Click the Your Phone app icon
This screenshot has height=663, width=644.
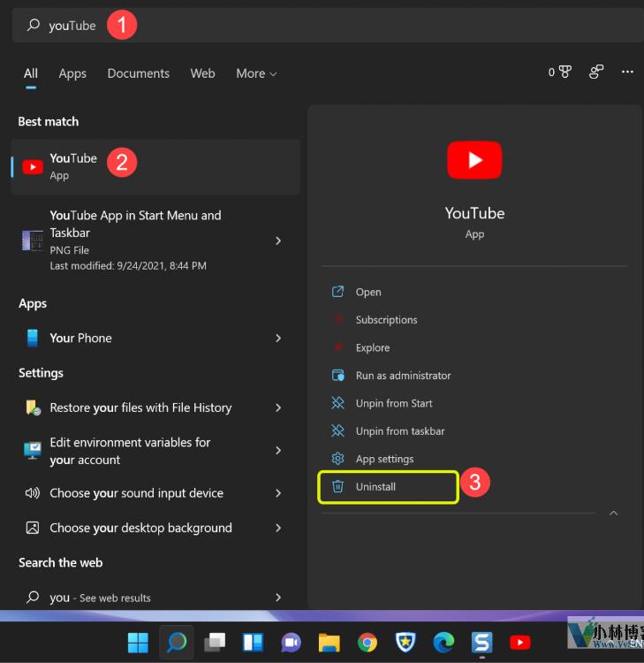[x=33, y=338]
